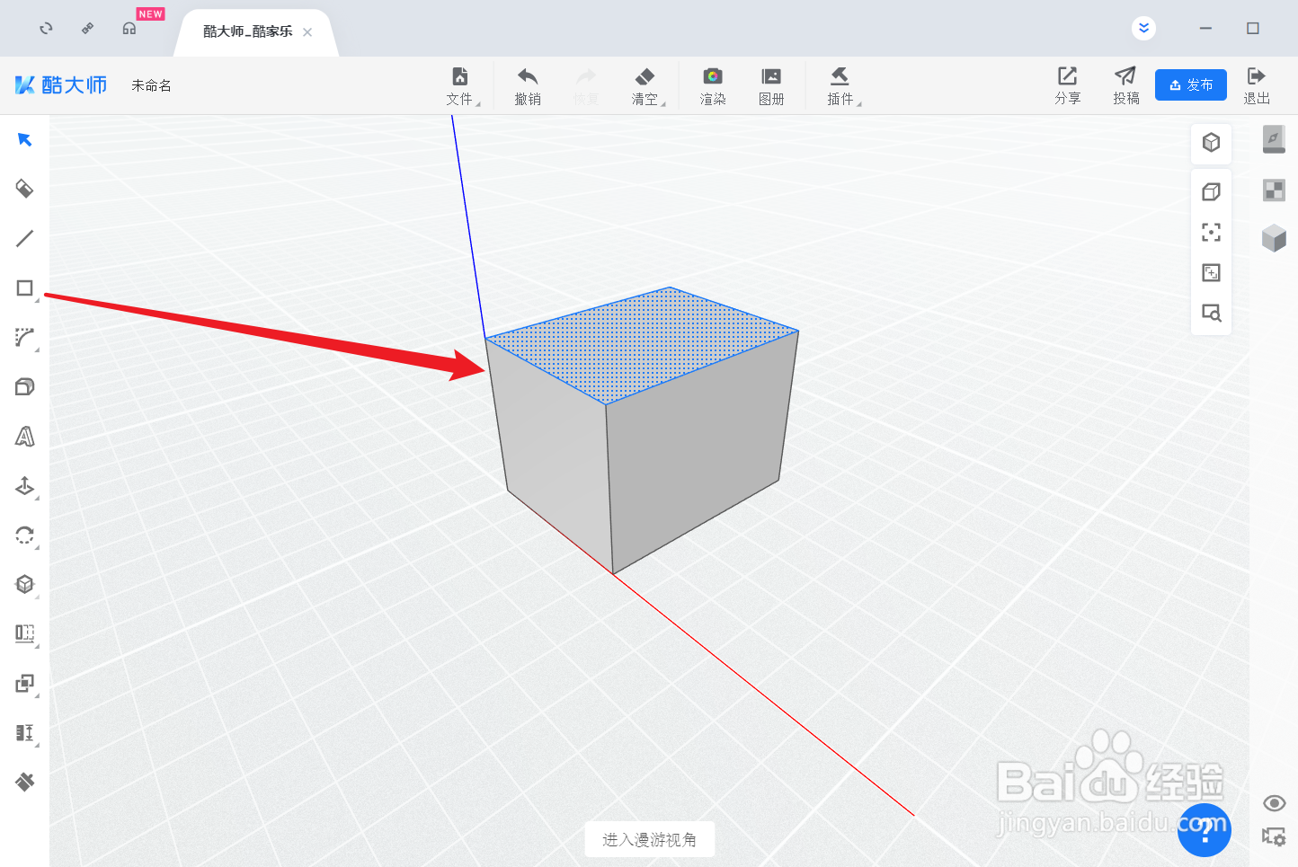1298x867 pixels.
Task: Select the array/align tool in sidebar
Action: click(x=24, y=633)
